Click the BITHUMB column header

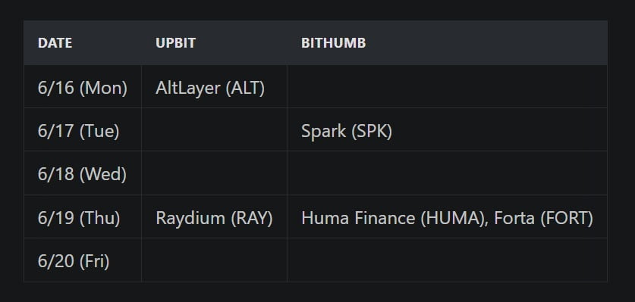333,43
